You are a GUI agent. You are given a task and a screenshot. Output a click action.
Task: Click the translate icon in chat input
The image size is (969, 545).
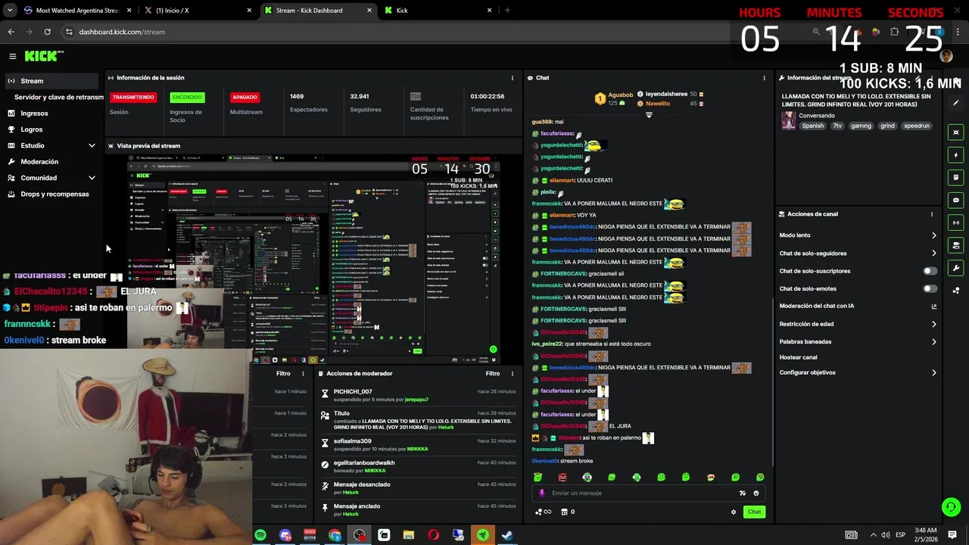click(x=742, y=493)
